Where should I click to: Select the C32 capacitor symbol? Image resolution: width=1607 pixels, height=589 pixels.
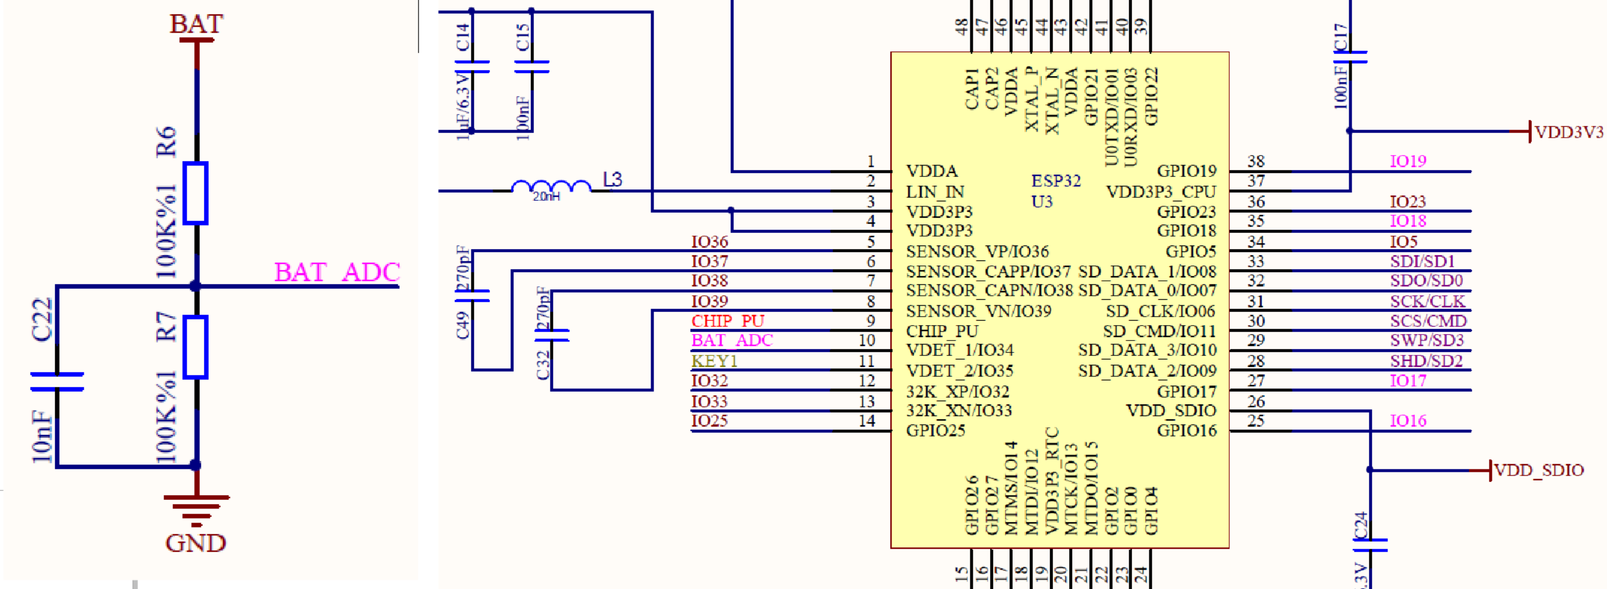click(551, 335)
